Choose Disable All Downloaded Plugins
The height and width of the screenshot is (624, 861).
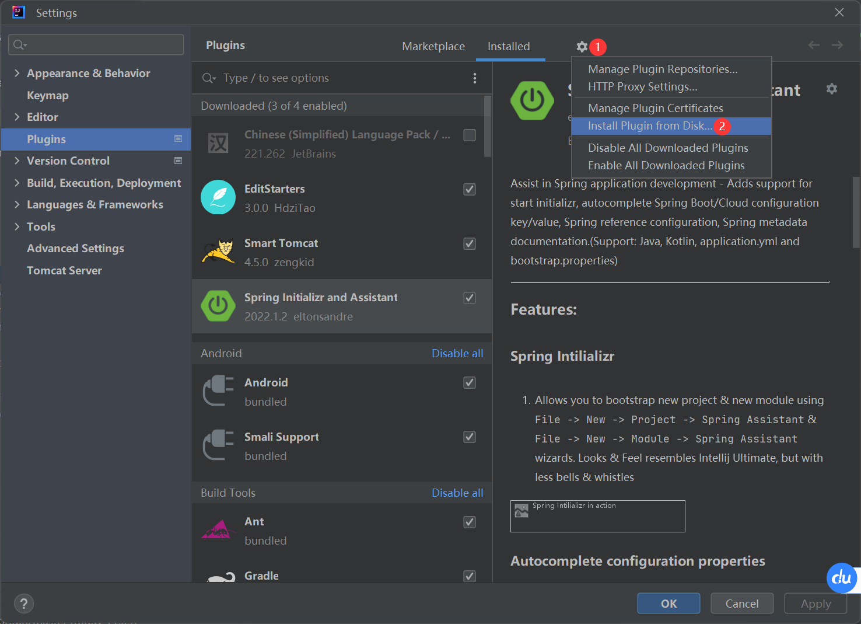[x=671, y=148]
